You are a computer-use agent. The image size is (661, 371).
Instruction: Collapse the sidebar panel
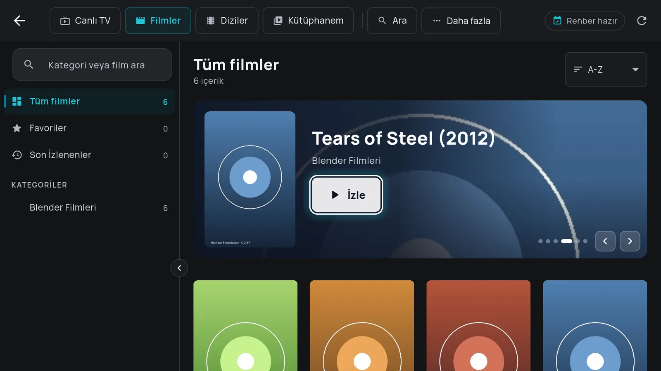click(x=179, y=268)
